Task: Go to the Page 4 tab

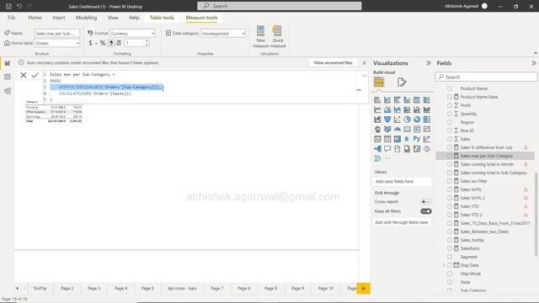Action: tap(120, 288)
